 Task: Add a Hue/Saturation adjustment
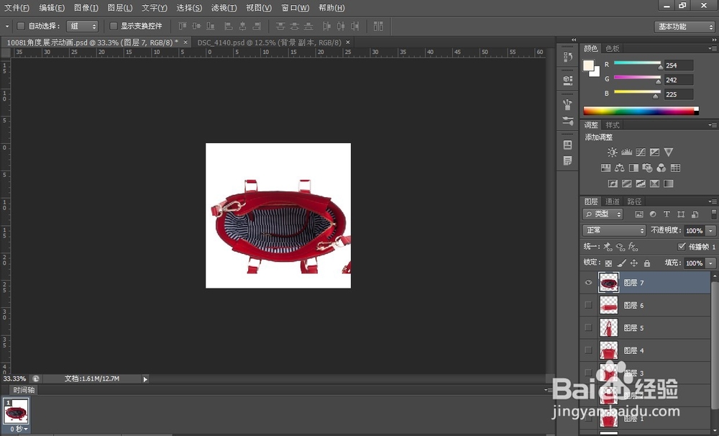605,168
